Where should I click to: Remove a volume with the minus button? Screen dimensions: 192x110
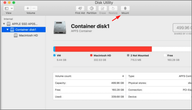pyautogui.click(x=34, y=9)
